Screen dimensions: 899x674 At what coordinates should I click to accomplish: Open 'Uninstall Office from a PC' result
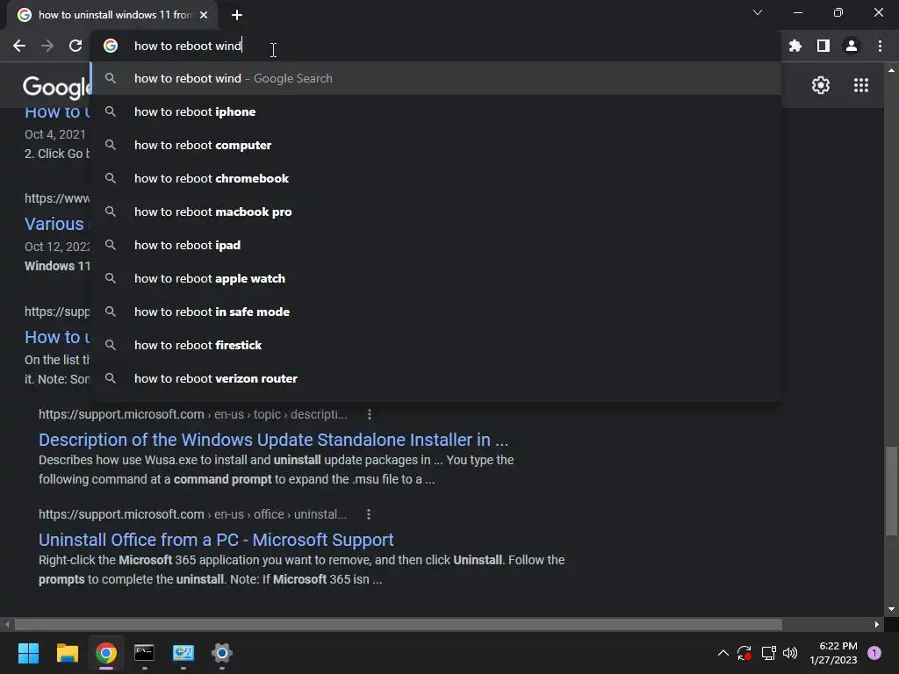pos(216,540)
